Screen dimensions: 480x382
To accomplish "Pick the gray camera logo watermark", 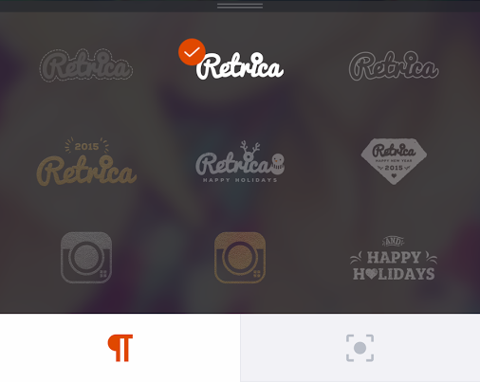I will 86,258.
